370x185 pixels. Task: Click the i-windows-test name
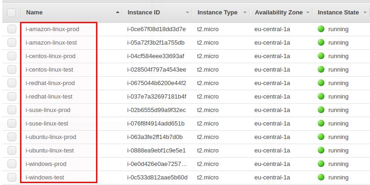click(45, 177)
